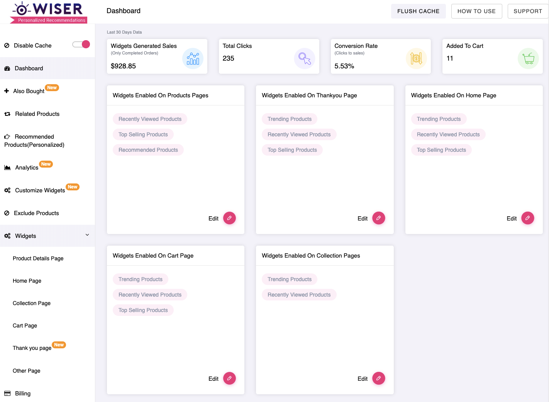Click the FLUSH CACHE button
This screenshot has height=402, width=549.
[418, 11]
